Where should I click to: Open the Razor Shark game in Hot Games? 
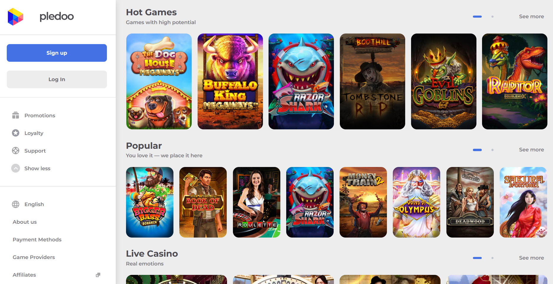tap(301, 81)
